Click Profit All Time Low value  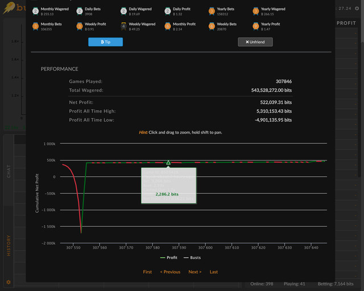tap(273, 120)
